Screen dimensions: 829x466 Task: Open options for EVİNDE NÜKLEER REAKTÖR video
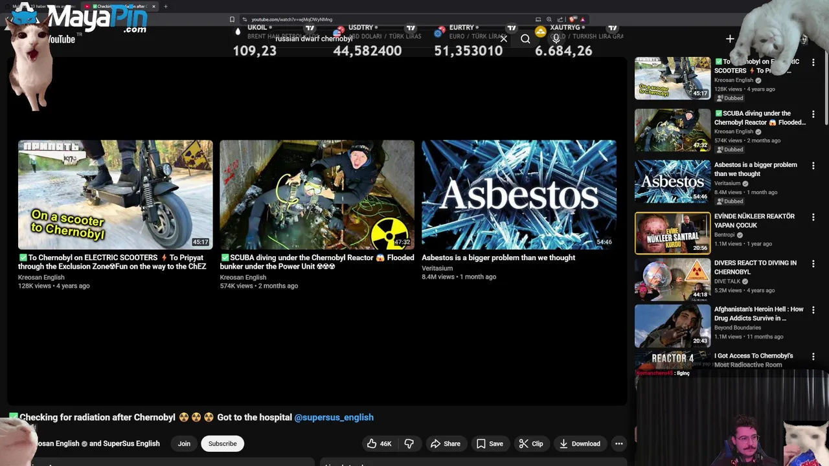tap(813, 217)
